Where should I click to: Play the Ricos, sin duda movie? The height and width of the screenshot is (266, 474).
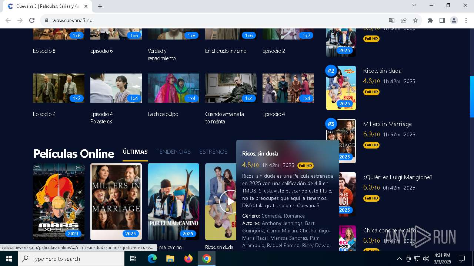click(x=230, y=201)
